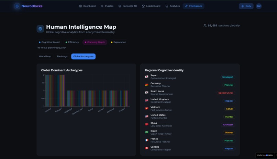The image size is (277, 159).
Task: Click the Vietnam flag icon
Action: (x=147, y=109)
